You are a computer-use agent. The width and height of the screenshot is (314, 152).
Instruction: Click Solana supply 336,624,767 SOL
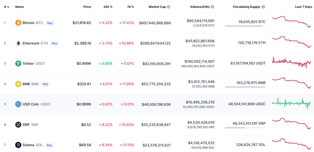coord(251,145)
